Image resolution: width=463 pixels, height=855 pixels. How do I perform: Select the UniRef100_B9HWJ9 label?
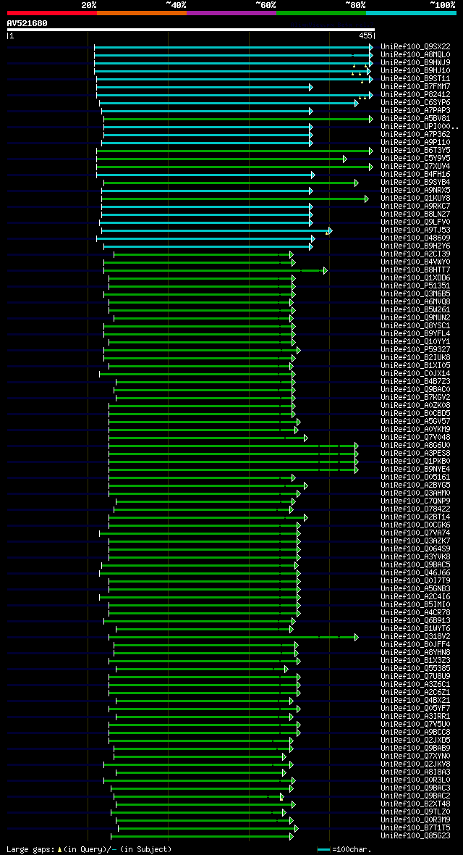point(415,63)
